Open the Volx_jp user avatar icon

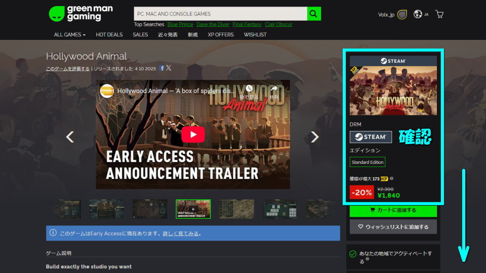pos(402,14)
